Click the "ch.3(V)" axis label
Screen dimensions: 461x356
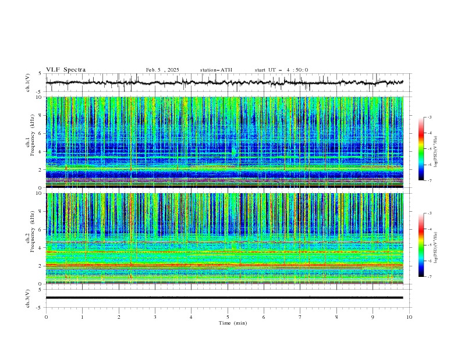click(x=27, y=298)
